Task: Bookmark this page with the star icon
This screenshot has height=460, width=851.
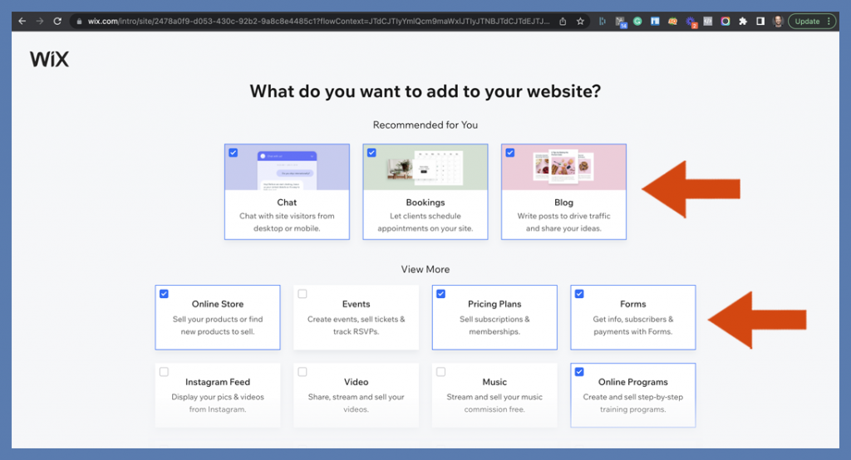Action: (x=580, y=21)
